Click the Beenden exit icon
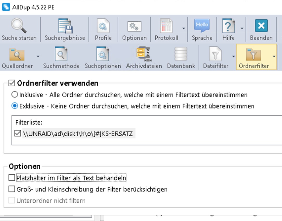This screenshot has width=282, height=221. tap(261, 26)
